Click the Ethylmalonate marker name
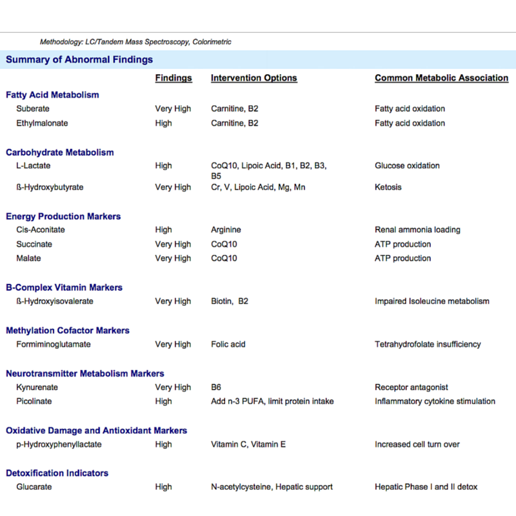 pos(42,123)
